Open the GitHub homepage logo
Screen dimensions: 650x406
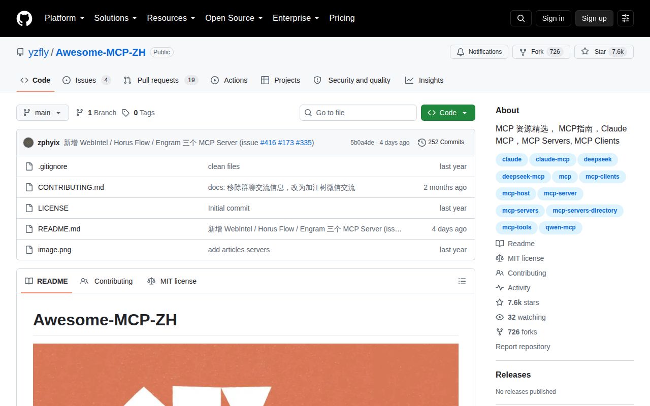tap(24, 18)
